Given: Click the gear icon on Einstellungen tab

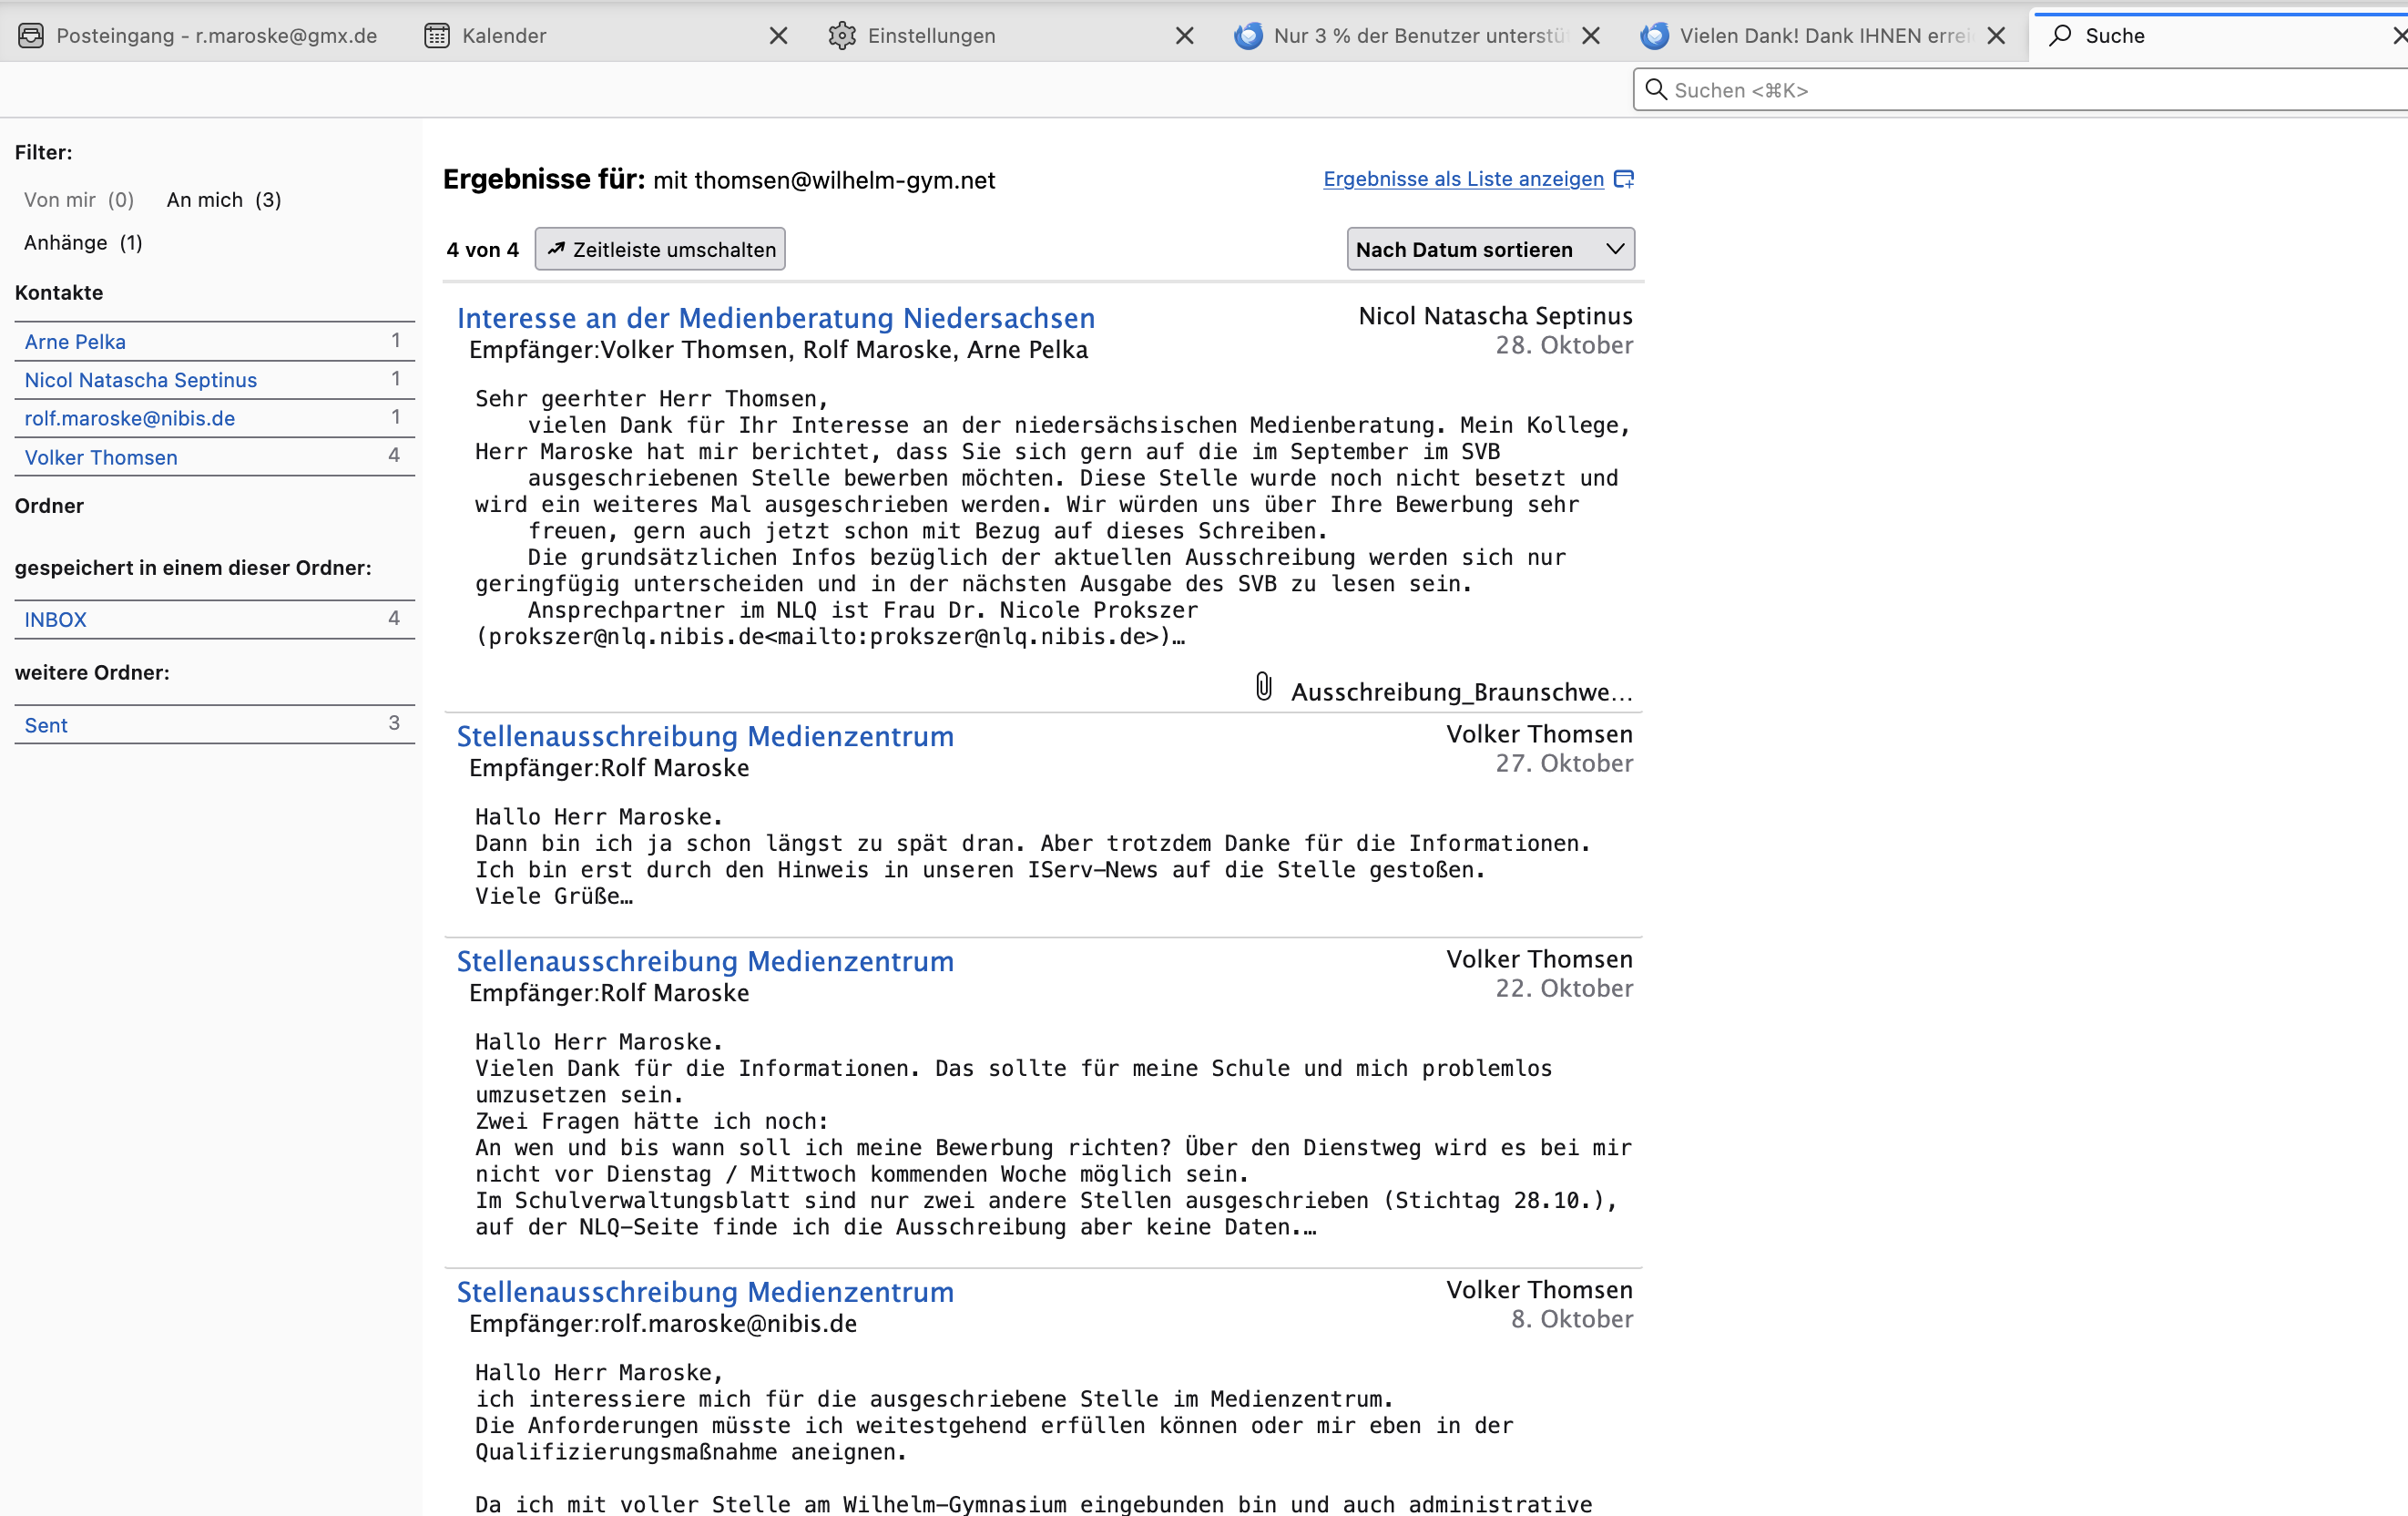Looking at the screenshot, I should pos(842,36).
